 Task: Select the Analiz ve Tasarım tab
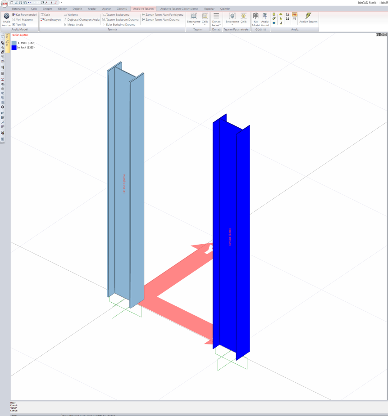click(143, 9)
